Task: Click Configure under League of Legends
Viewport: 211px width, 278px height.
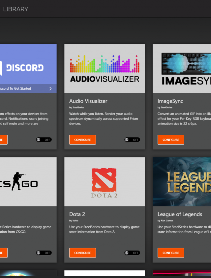Action: coord(171,253)
